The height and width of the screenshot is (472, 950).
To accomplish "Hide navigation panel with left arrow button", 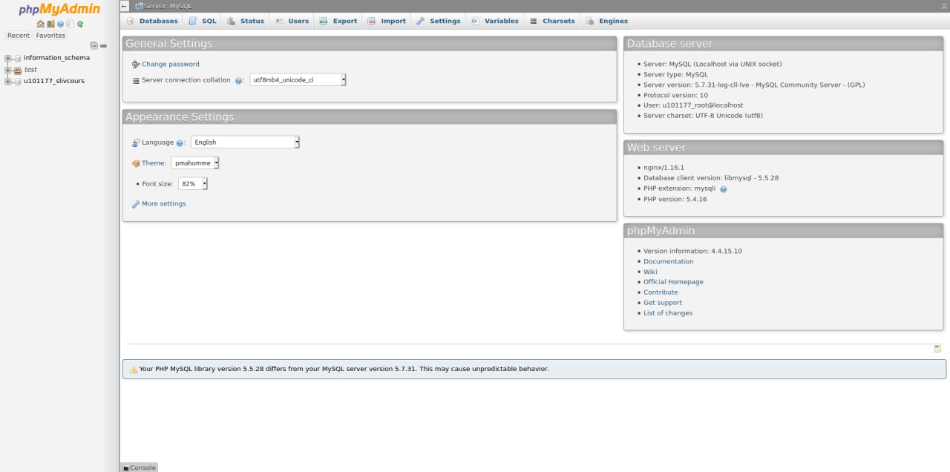I will click(124, 6).
